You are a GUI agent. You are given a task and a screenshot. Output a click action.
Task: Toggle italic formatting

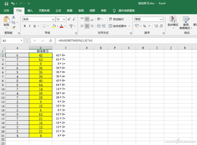click(30, 26)
